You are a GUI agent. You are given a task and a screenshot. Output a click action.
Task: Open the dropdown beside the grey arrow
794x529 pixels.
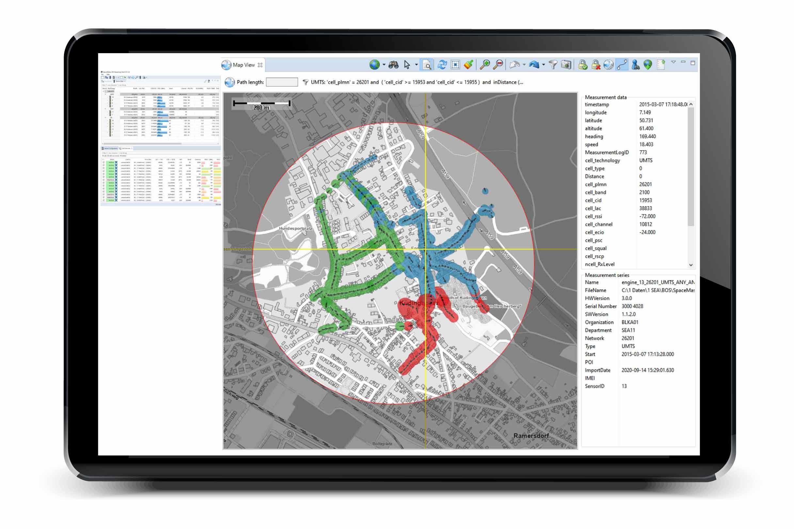524,65
